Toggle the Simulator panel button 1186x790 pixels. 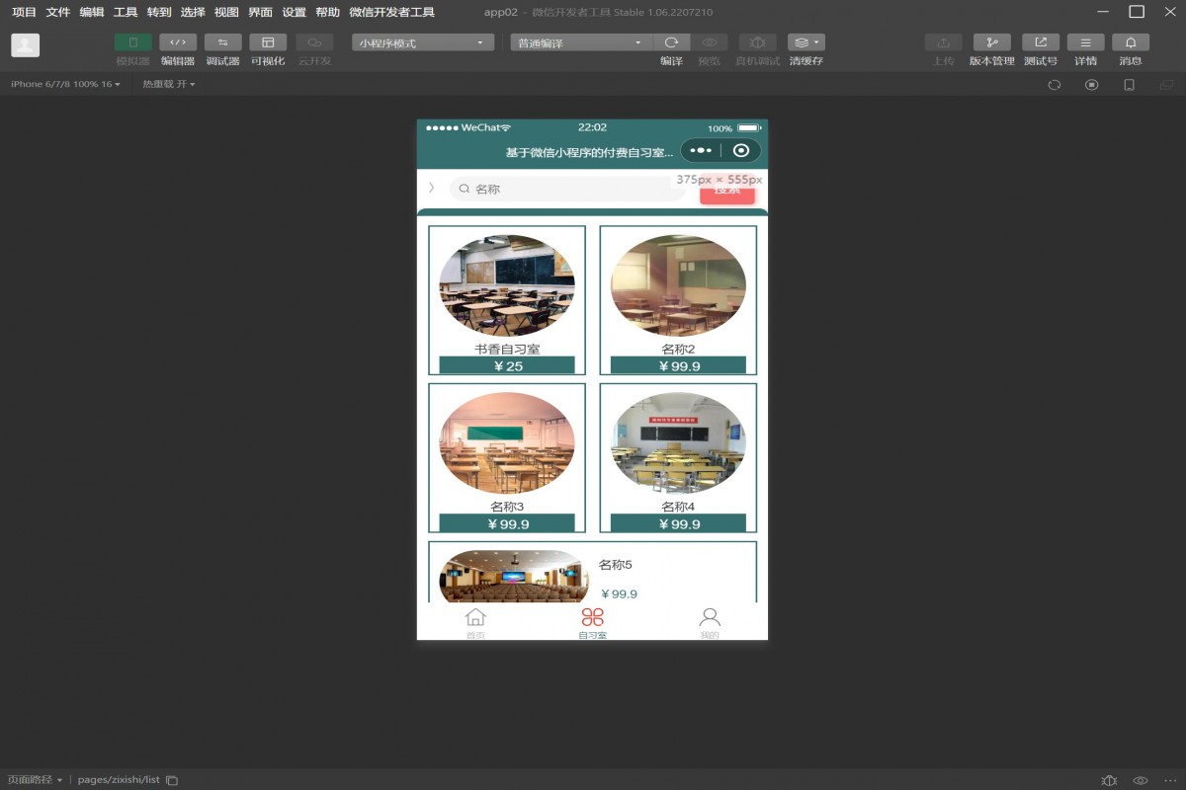coord(133,42)
